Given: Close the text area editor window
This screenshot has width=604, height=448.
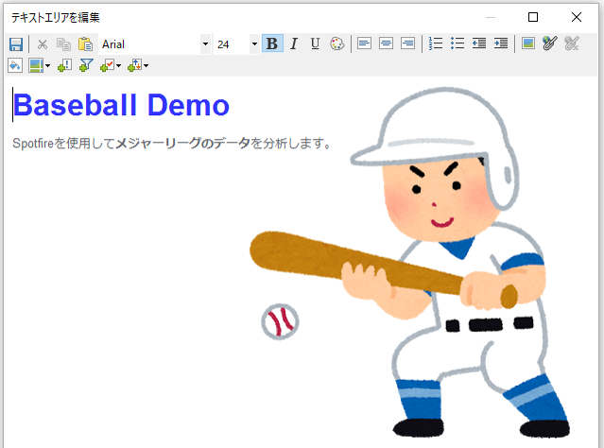Looking at the screenshot, I should pos(577,17).
